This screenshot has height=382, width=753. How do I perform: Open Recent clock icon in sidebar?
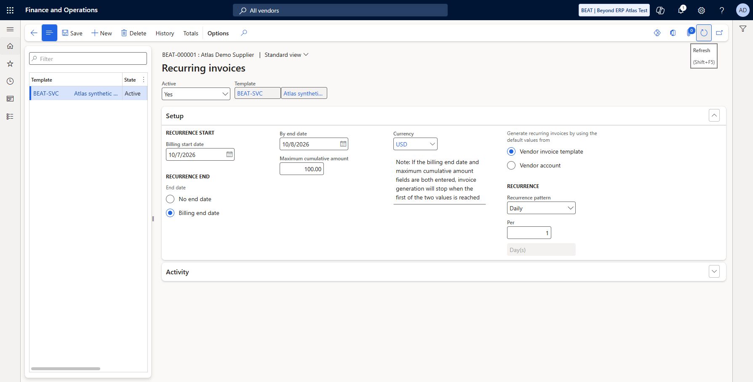pyautogui.click(x=10, y=81)
